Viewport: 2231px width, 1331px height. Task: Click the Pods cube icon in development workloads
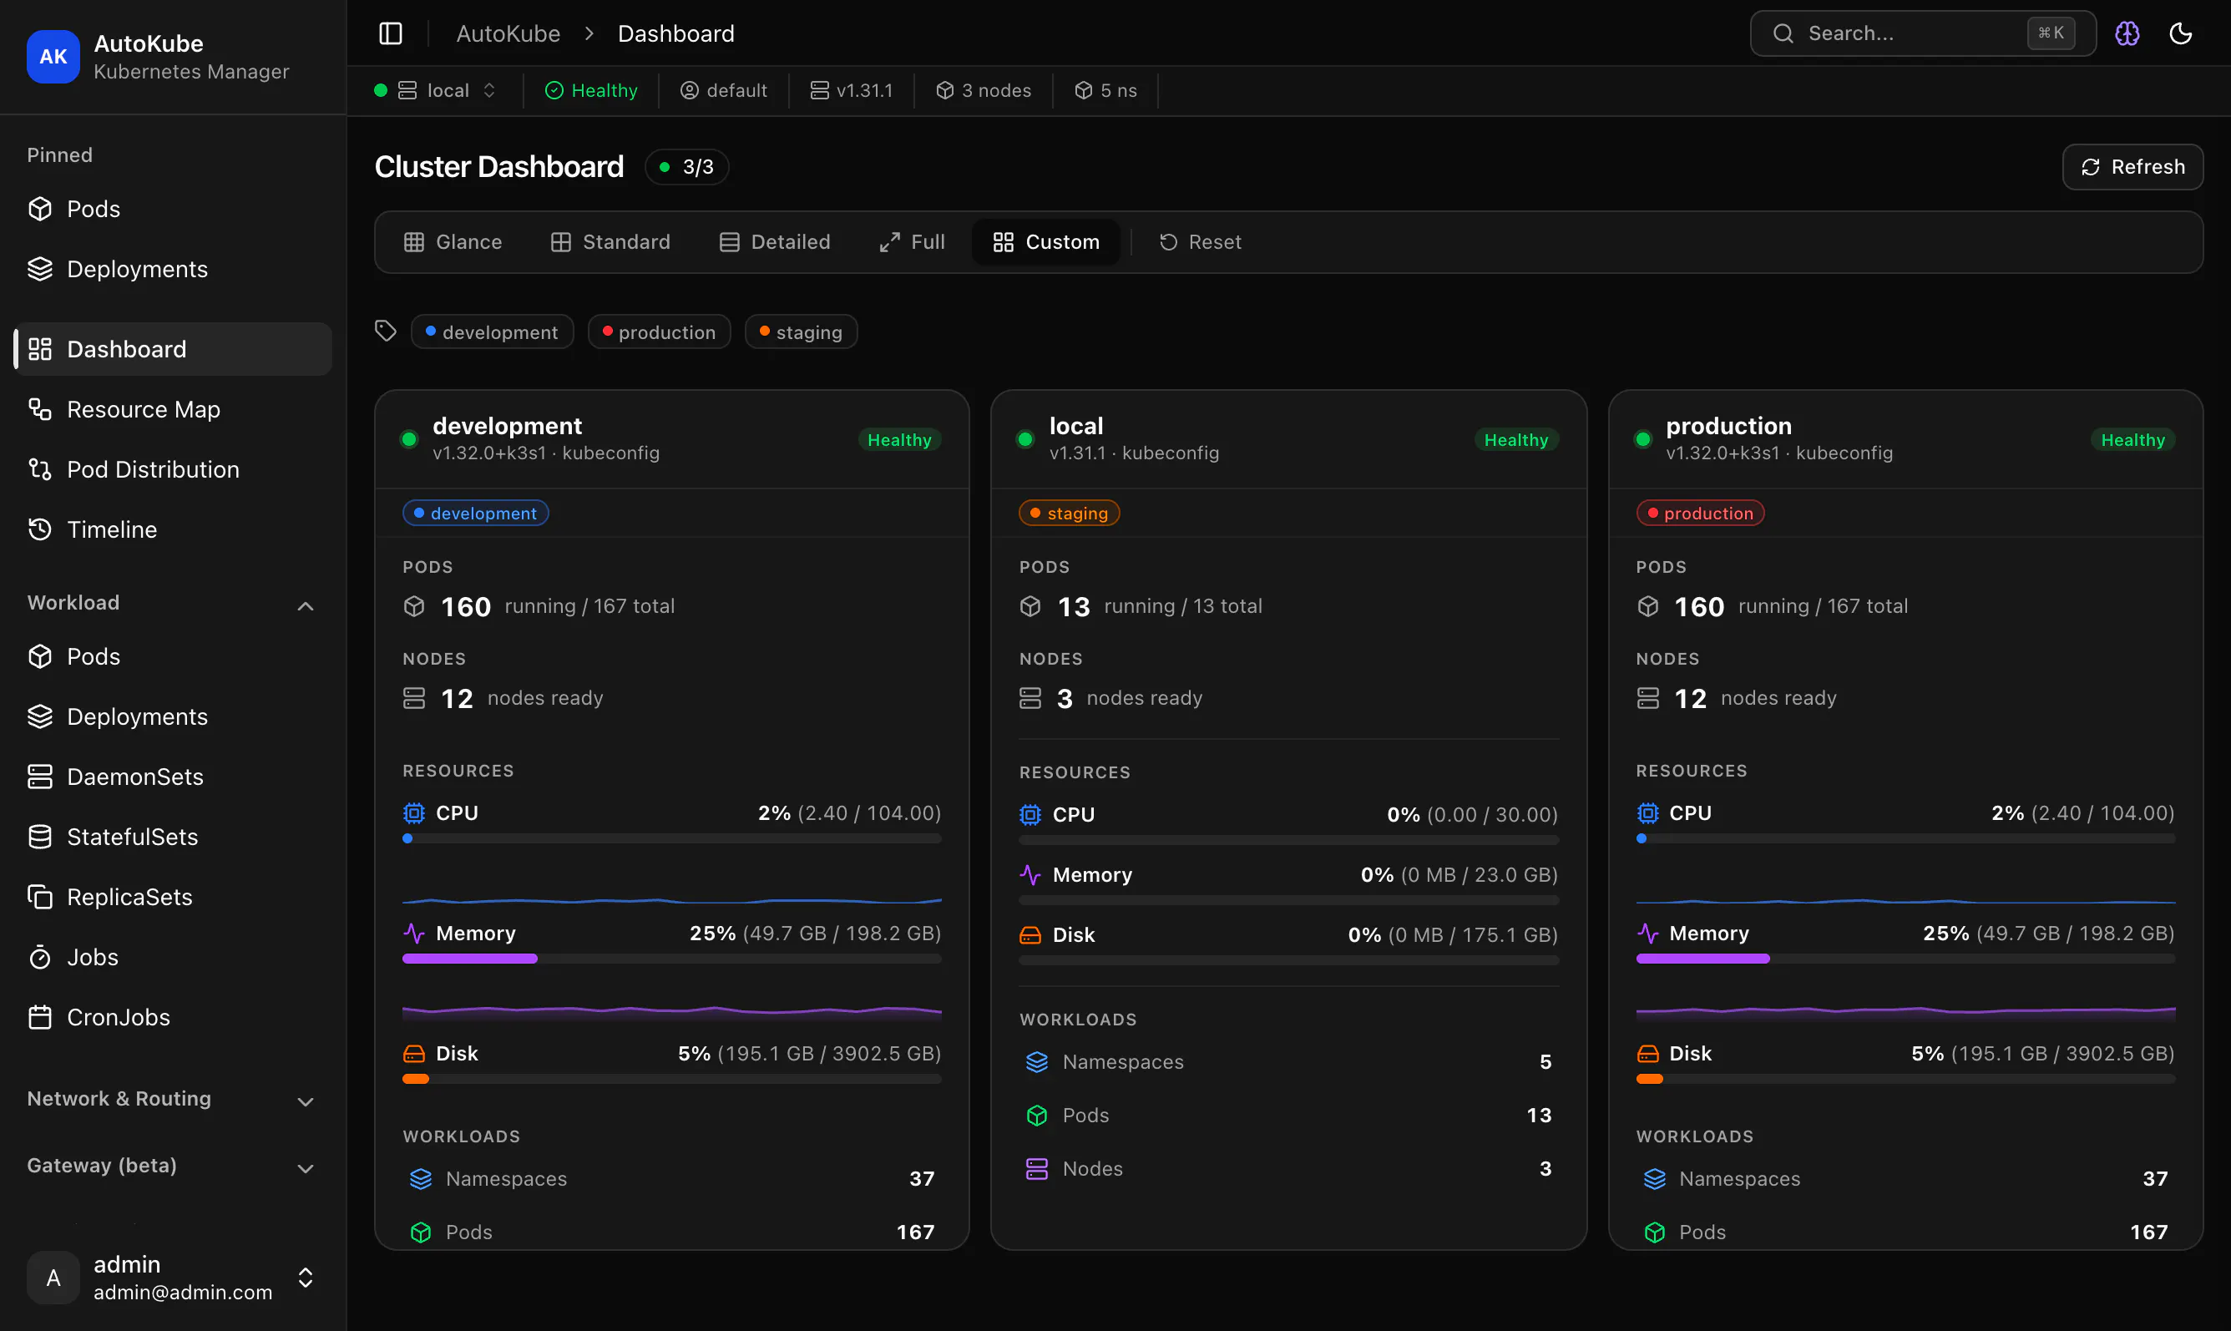point(421,1232)
